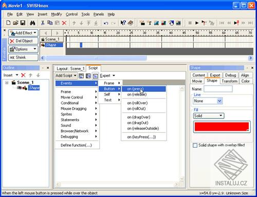Screen dimensions: 257x197
Task: Open the Panels menu
Action: (x=99, y=14)
